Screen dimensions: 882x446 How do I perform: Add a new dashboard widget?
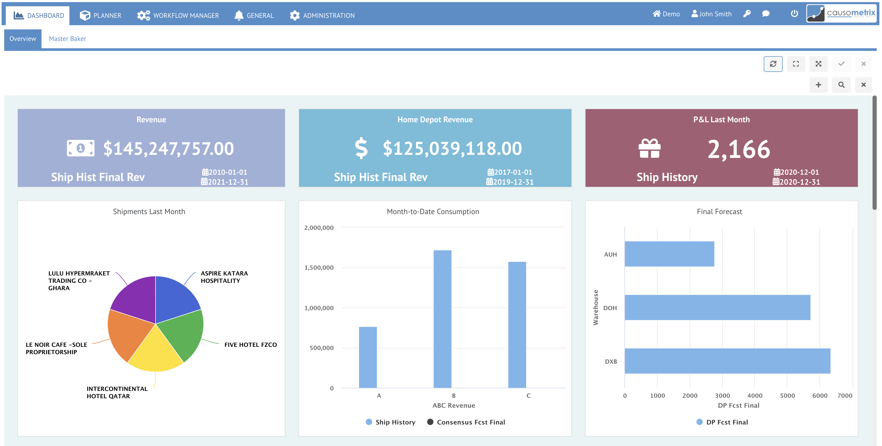[x=819, y=85]
